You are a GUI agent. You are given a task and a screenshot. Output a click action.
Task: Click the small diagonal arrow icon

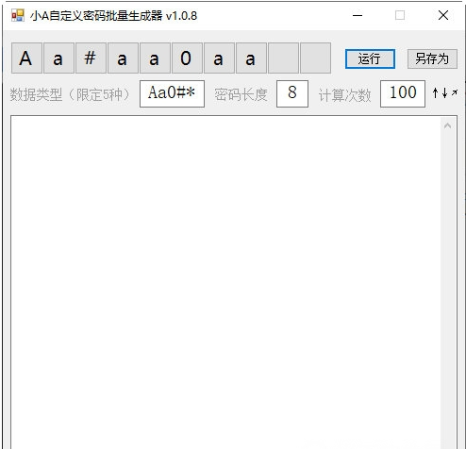coord(455,92)
